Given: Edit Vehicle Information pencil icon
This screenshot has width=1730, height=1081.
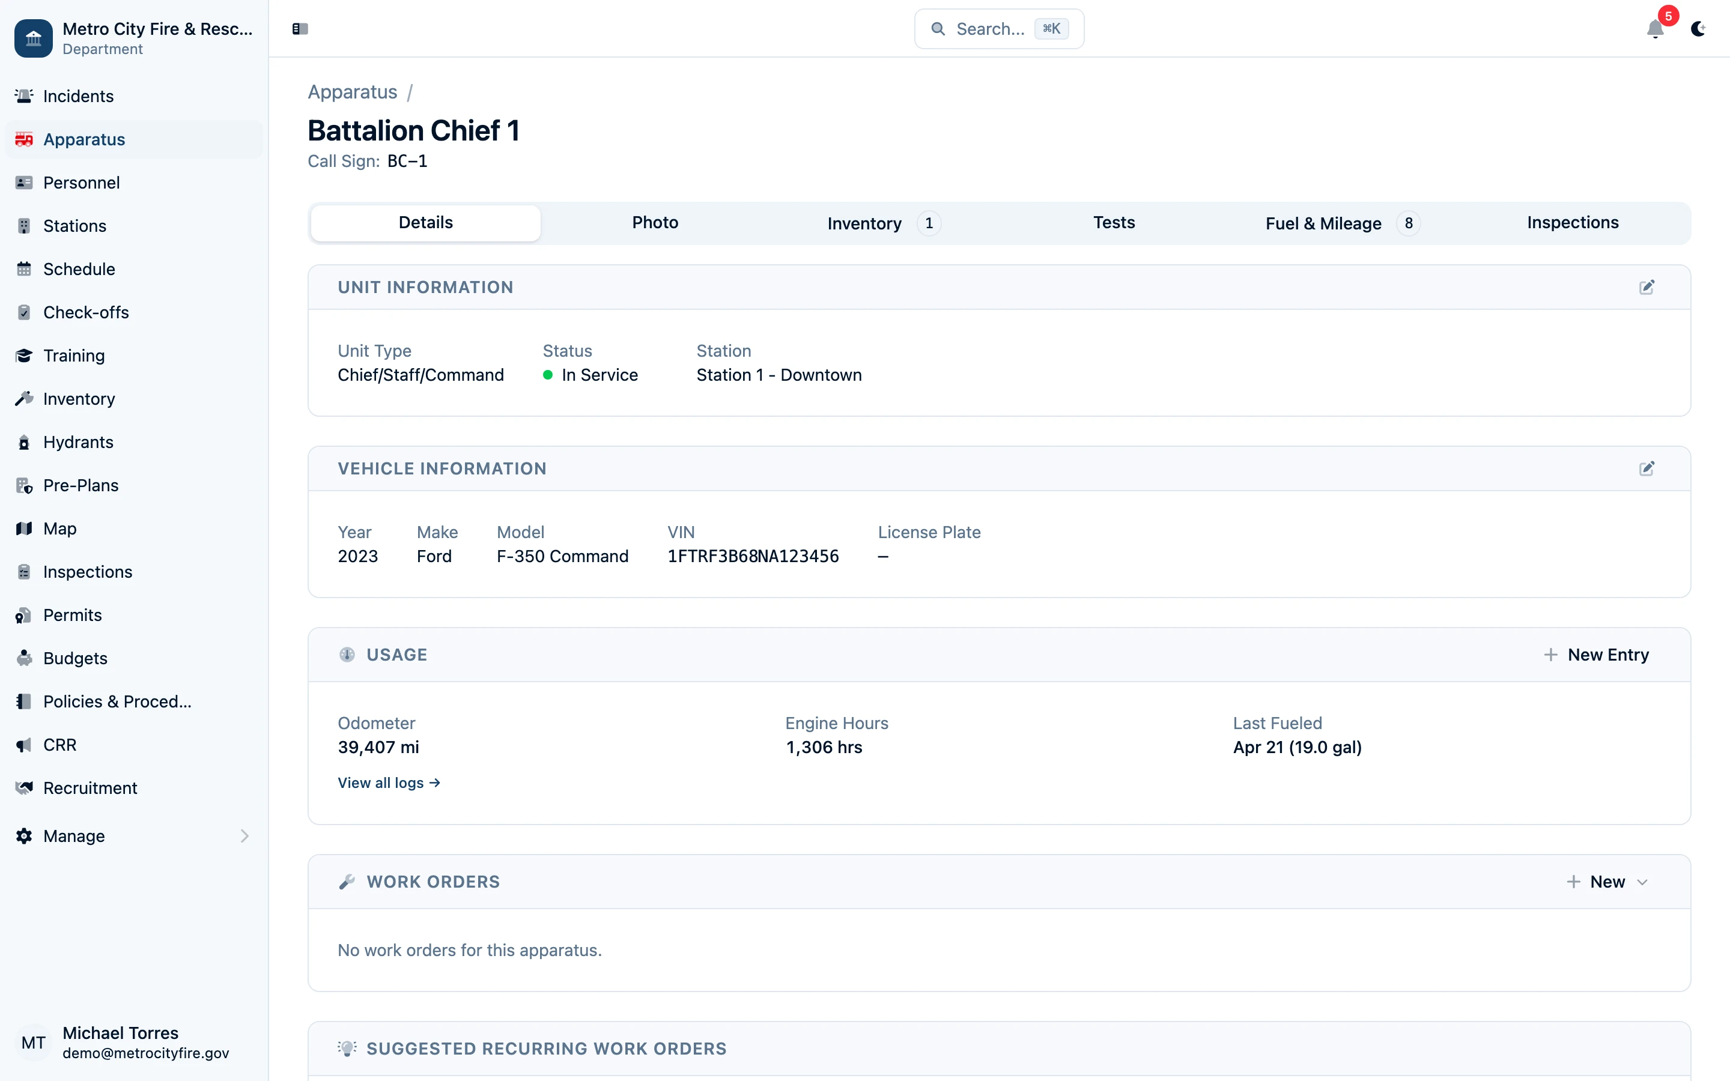Looking at the screenshot, I should click(1647, 468).
